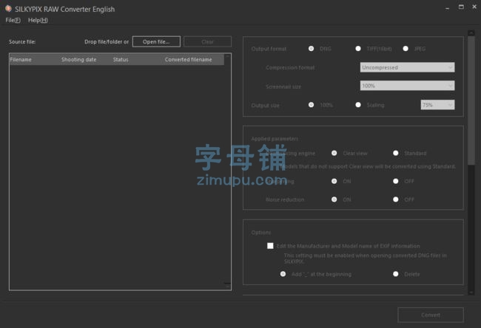Click the Clear button

207,41
